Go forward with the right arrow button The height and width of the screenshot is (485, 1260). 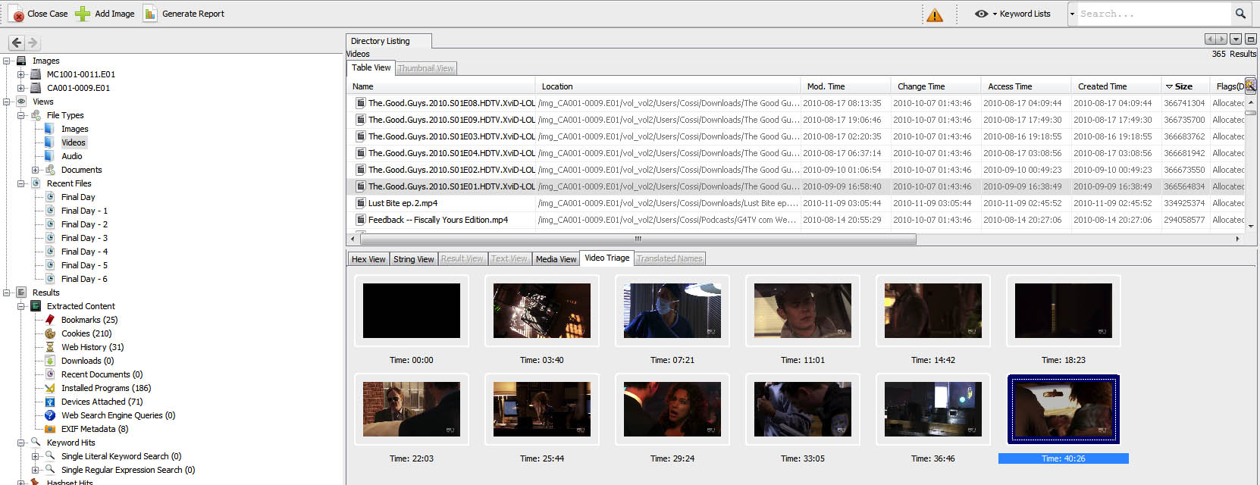click(x=33, y=42)
